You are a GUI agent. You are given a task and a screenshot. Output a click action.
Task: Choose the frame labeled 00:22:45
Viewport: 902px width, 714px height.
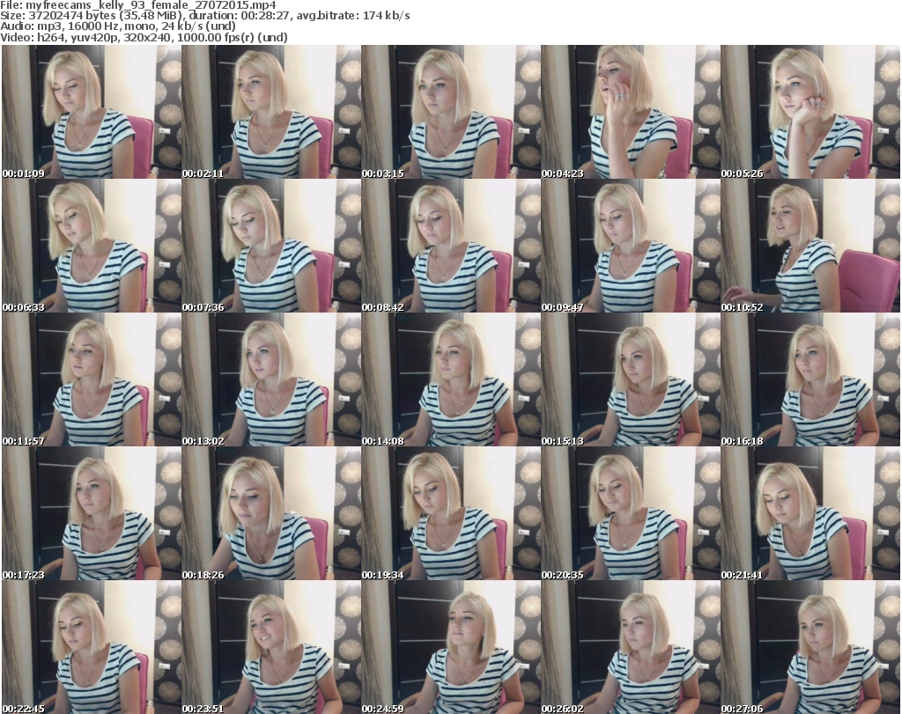point(92,647)
